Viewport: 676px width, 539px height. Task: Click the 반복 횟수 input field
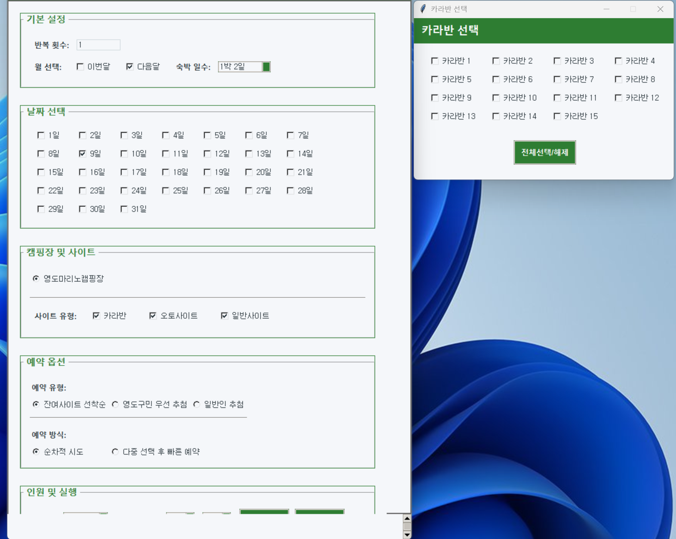tap(99, 45)
